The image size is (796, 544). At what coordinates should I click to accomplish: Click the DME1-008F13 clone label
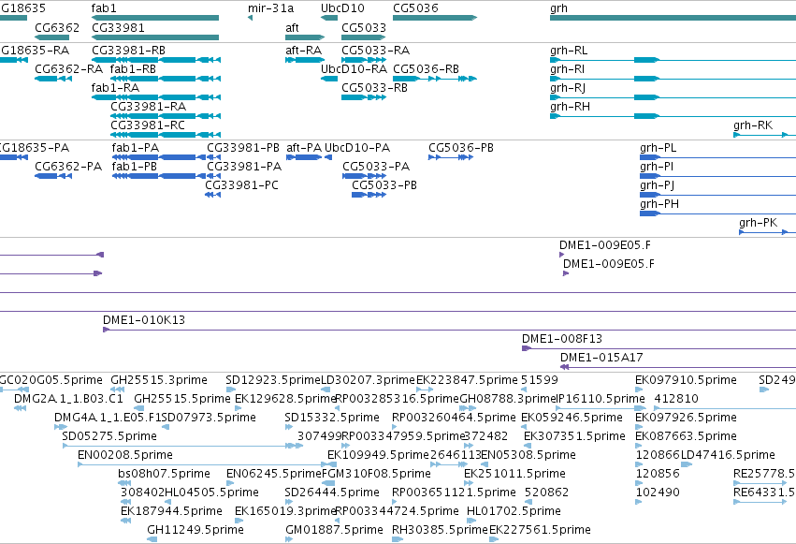(562, 339)
